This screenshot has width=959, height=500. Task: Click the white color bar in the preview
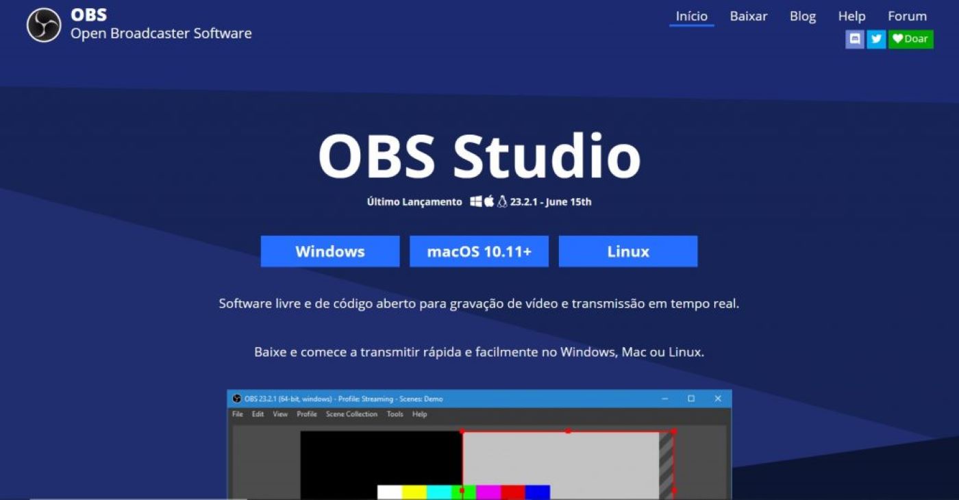pyautogui.click(x=390, y=492)
